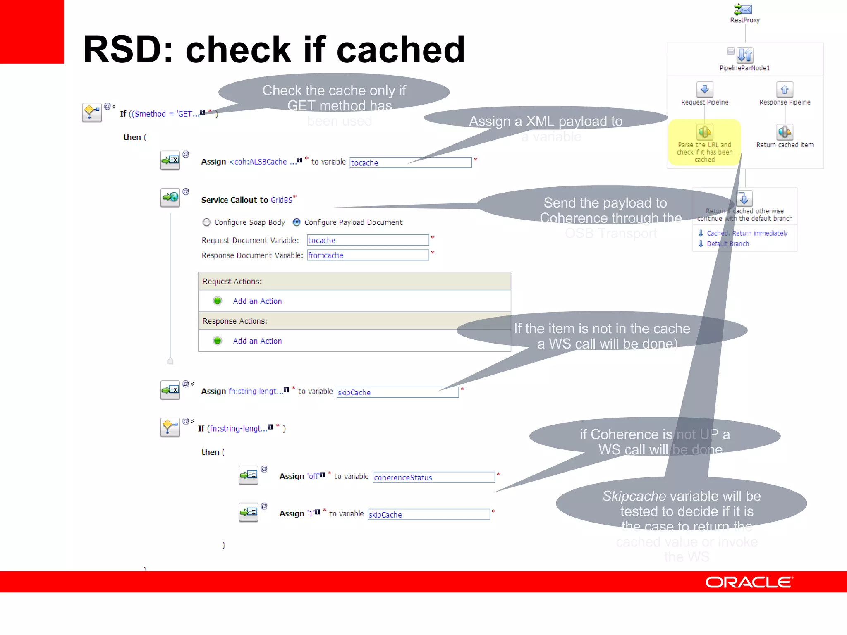Click the Request Document Variable tocache field
The width and height of the screenshot is (847, 635).
pos(368,240)
